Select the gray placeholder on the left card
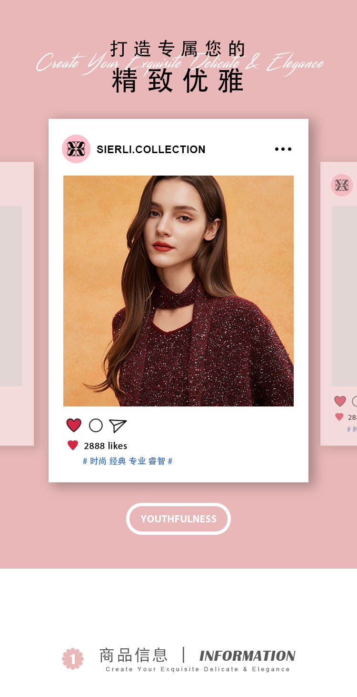Viewport: 357px width, 697px height. coord(11,296)
